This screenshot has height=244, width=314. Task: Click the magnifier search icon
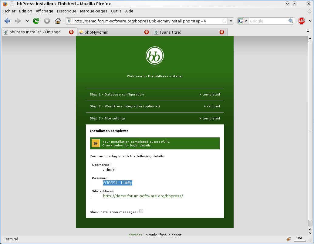[291, 21]
